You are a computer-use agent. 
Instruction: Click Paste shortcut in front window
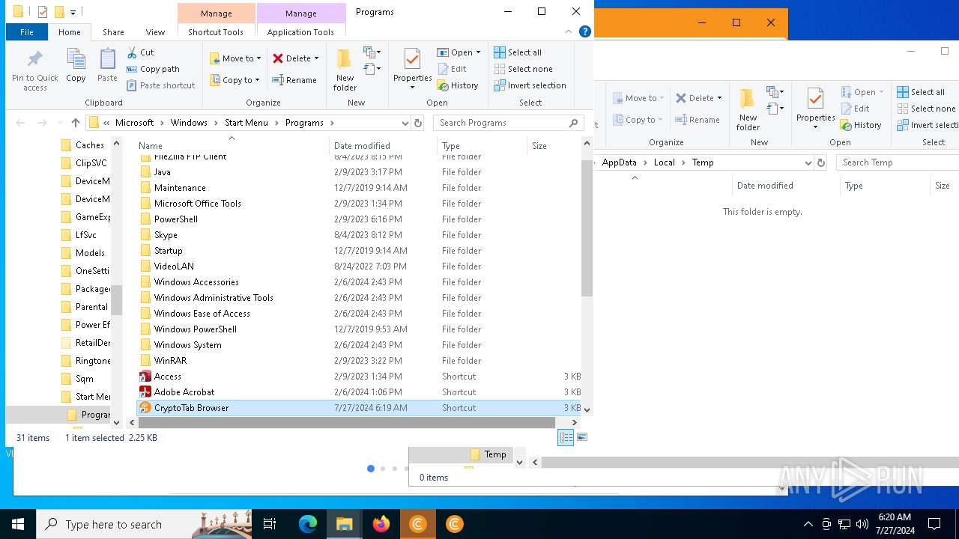[160, 85]
